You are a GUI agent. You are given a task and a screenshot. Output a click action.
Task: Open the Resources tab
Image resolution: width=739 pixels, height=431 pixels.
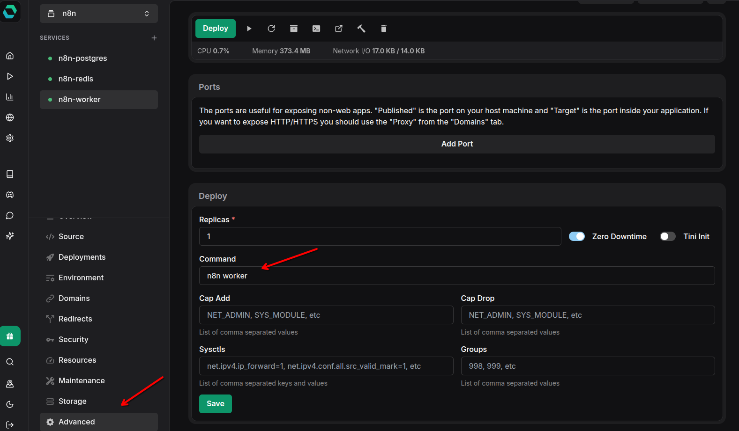(x=99, y=360)
